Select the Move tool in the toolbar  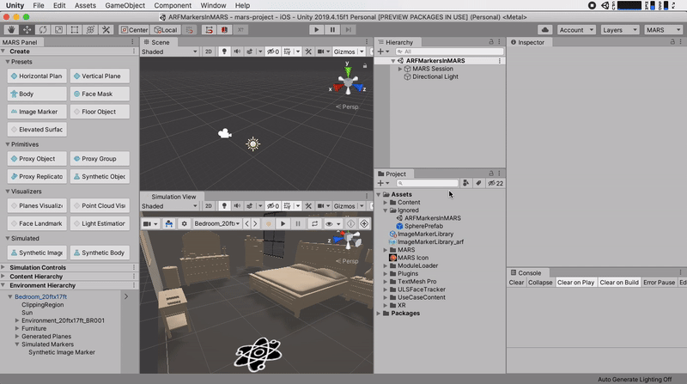pos(27,30)
